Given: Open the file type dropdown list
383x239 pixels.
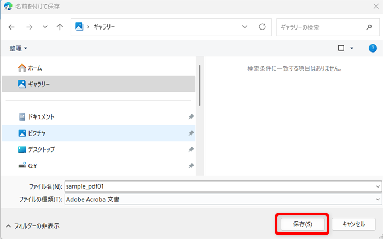Looking at the screenshot, I should click(x=378, y=199).
